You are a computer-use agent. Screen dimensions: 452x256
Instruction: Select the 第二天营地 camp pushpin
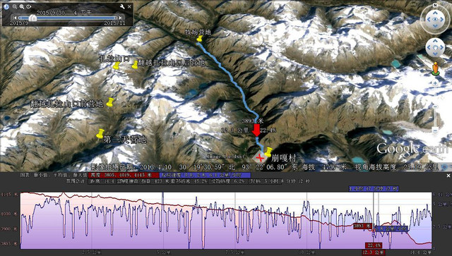(100, 133)
